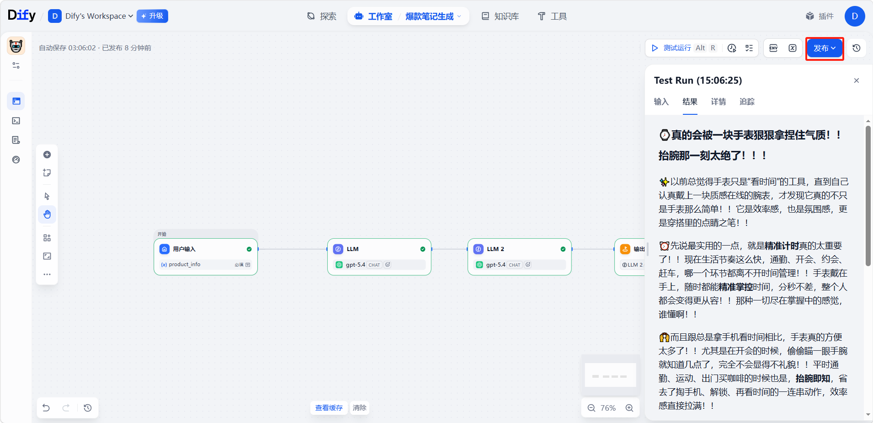Viewport: 873px width, 423px height.
Task: Open the monitoring gauge sidebar icon
Action: click(x=16, y=160)
